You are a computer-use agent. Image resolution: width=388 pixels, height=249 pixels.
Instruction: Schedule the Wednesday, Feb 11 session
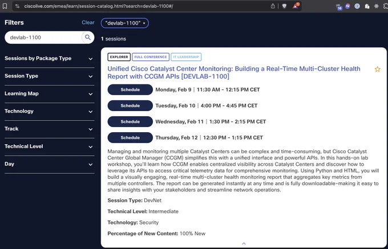click(130, 121)
